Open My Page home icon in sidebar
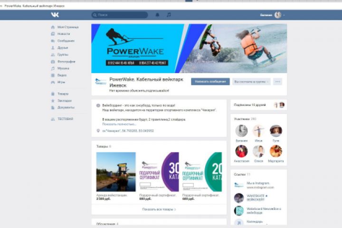The height and width of the screenshot is (228, 342). (53, 27)
